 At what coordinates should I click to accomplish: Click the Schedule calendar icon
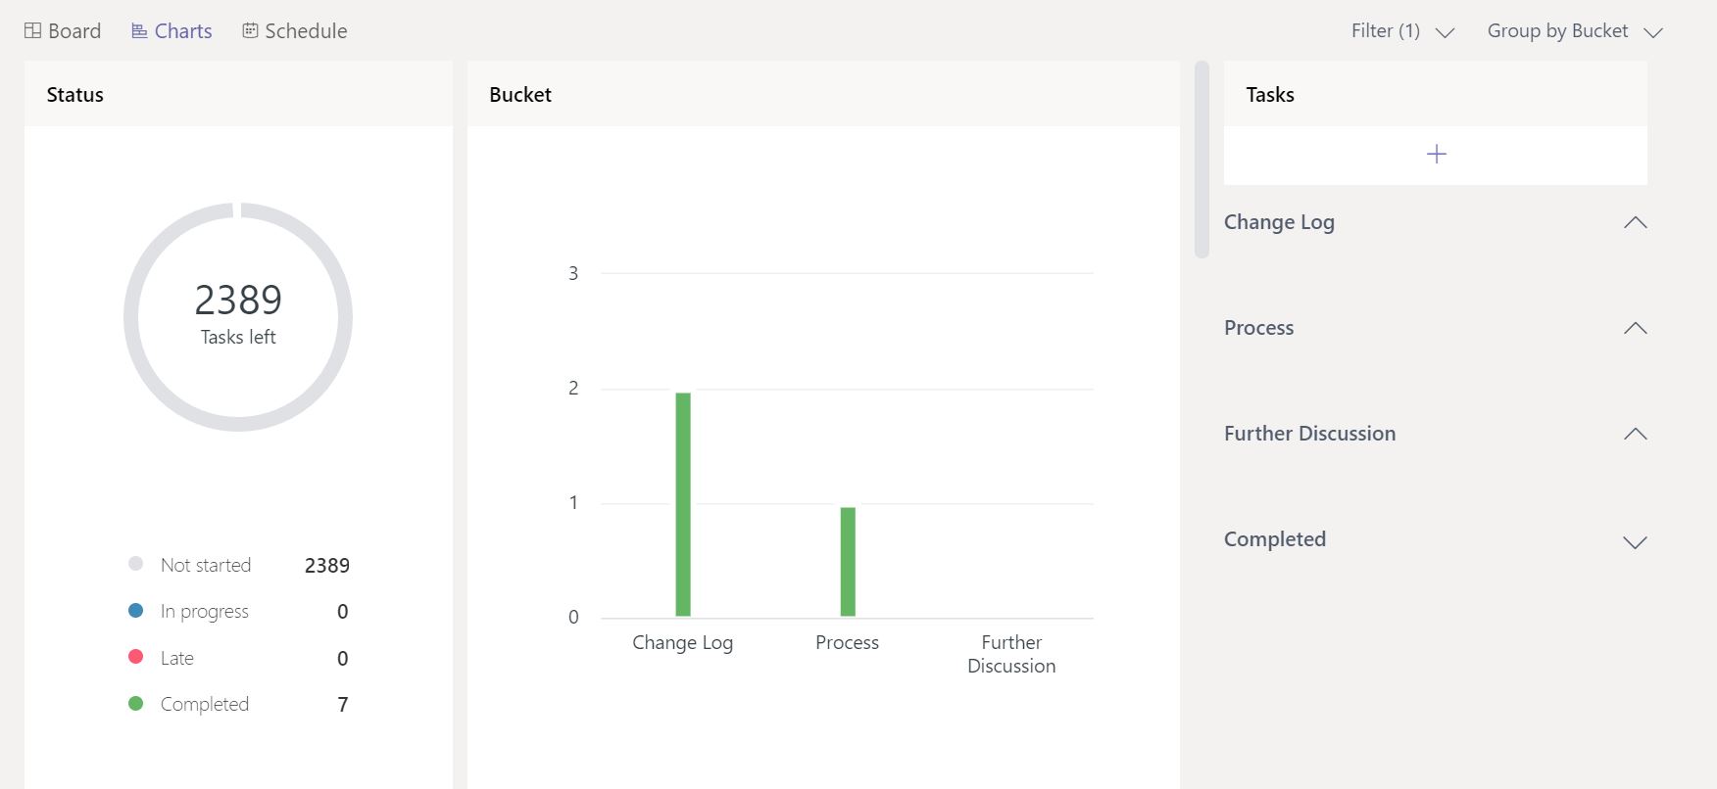coord(251,31)
